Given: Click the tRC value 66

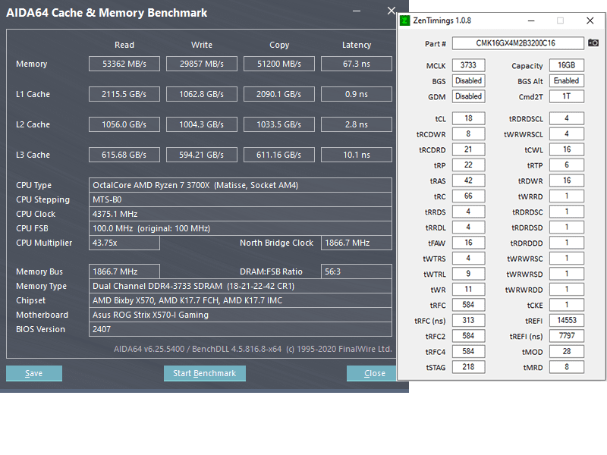Looking at the screenshot, I should tap(468, 196).
